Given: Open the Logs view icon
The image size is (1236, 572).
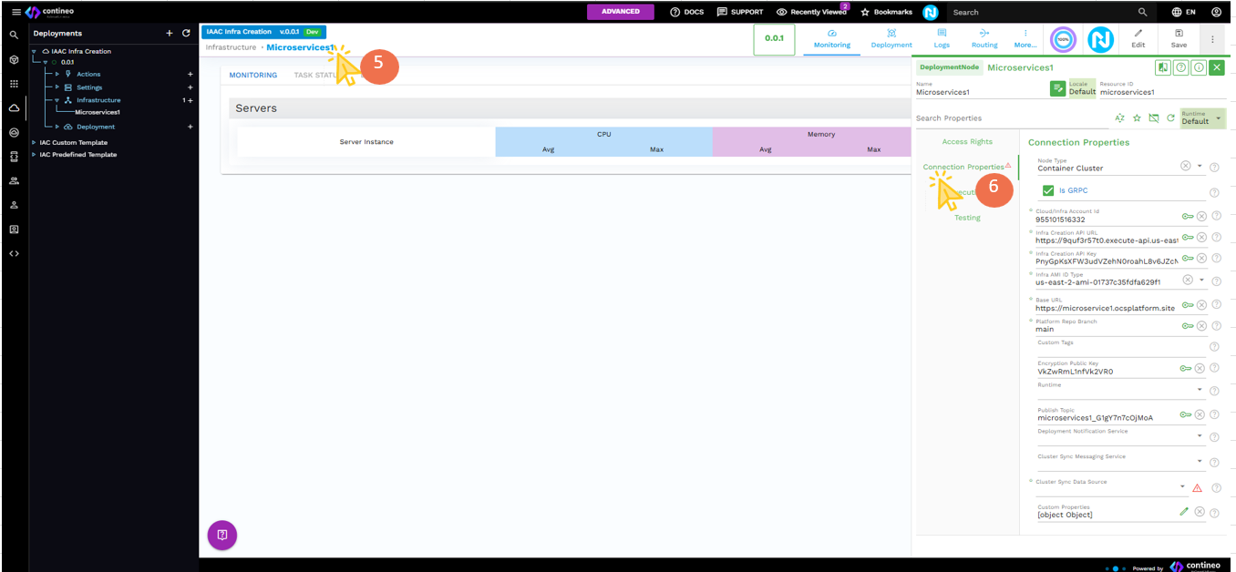Looking at the screenshot, I should click(x=942, y=33).
